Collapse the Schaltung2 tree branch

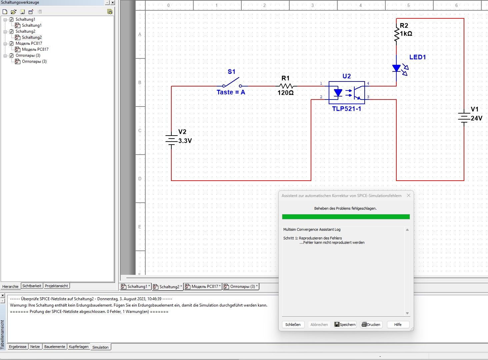(6, 31)
